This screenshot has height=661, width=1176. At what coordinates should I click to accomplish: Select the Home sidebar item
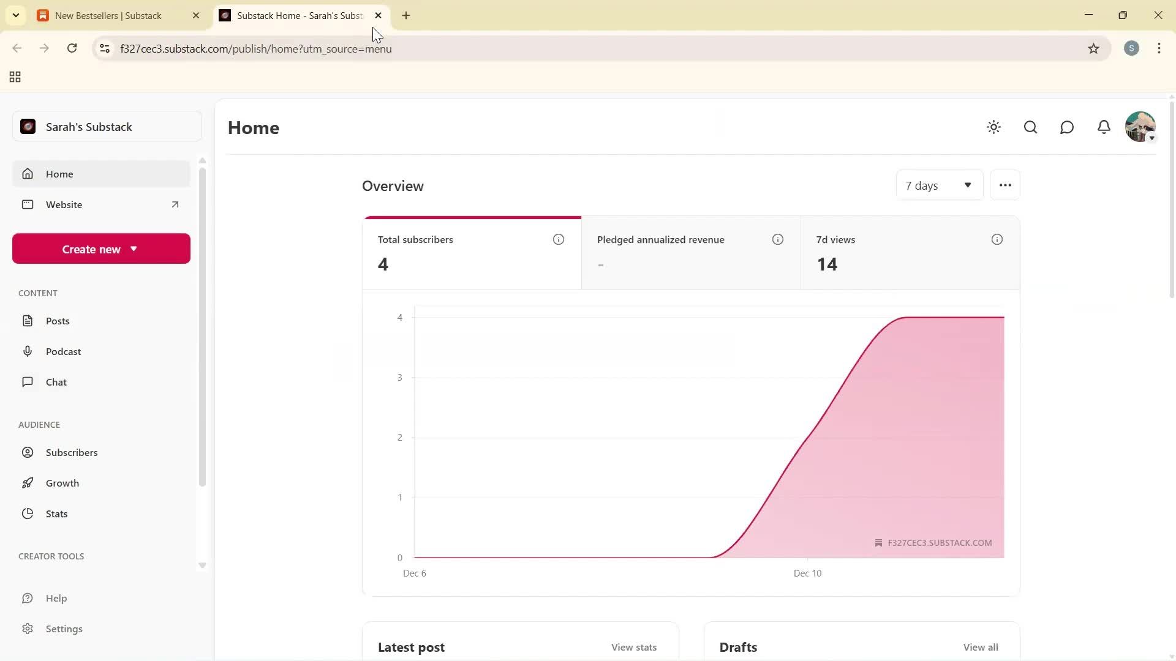pyautogui.click(x=59, y=174)
